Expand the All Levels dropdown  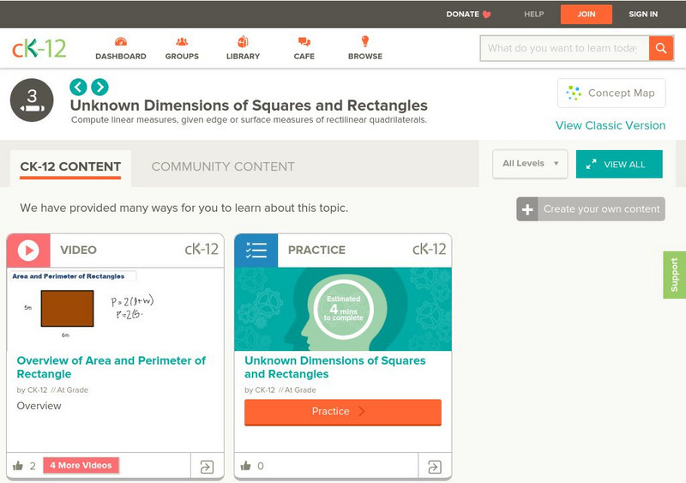pos(529,164)
